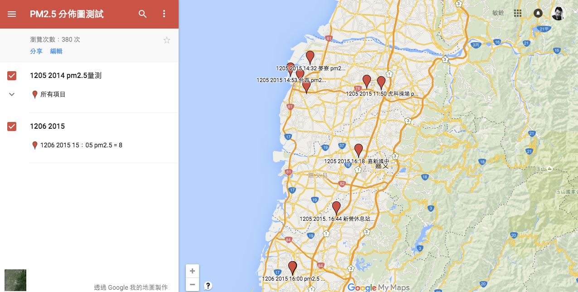Click the user profile avatar
This screenshot has width=578, height=292.
pos(558,13)
